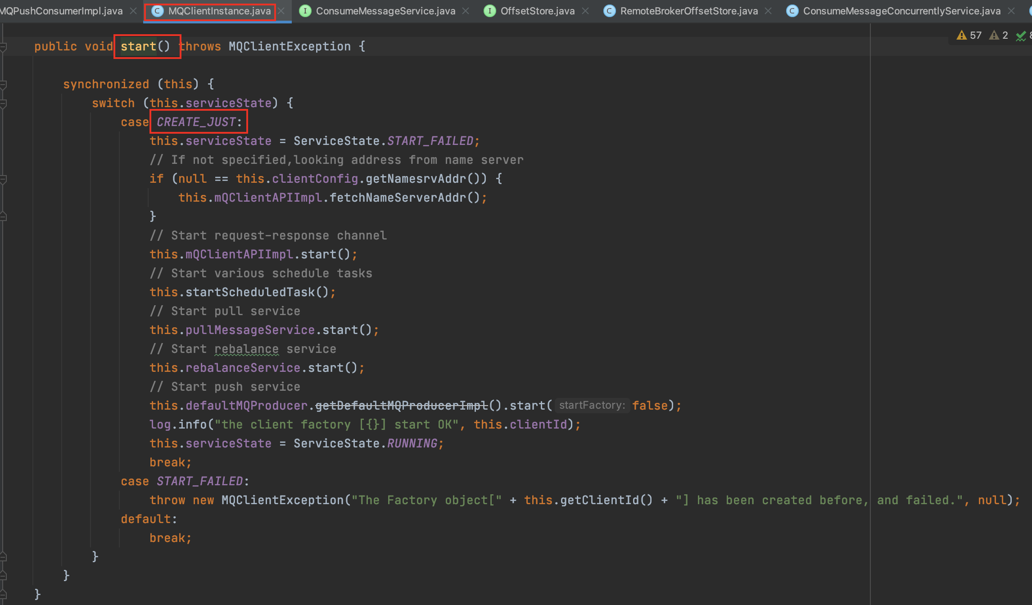Click class icon on RemoteBrokerOffsetStore.java tab

coord(609,11)
